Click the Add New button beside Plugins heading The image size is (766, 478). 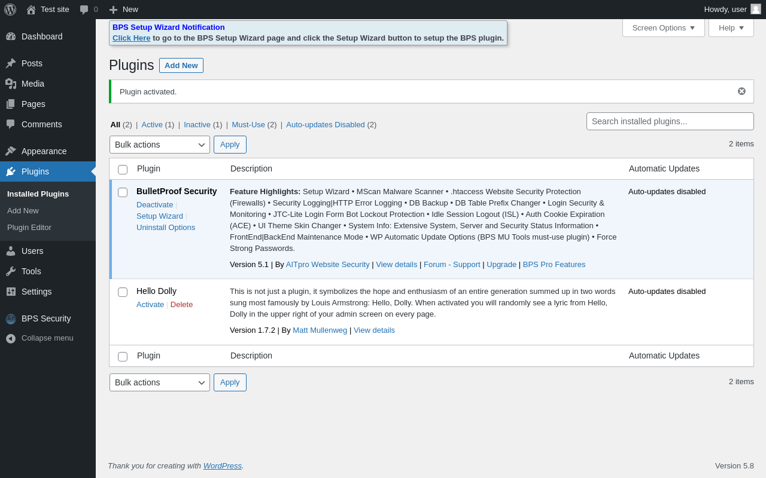coord(181,66)
